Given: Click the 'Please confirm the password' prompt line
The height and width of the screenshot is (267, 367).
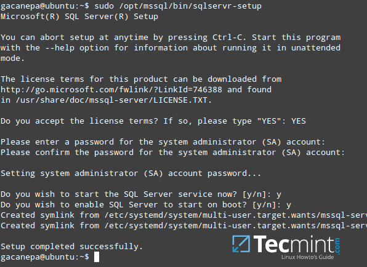Looking at the screenshot, I should point(173,153).
